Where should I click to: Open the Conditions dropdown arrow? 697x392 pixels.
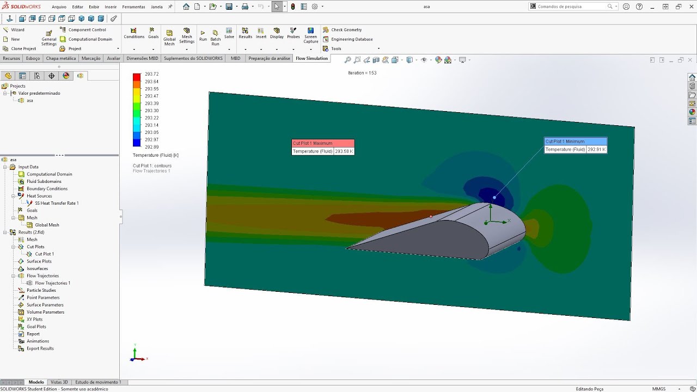point(134,49)
